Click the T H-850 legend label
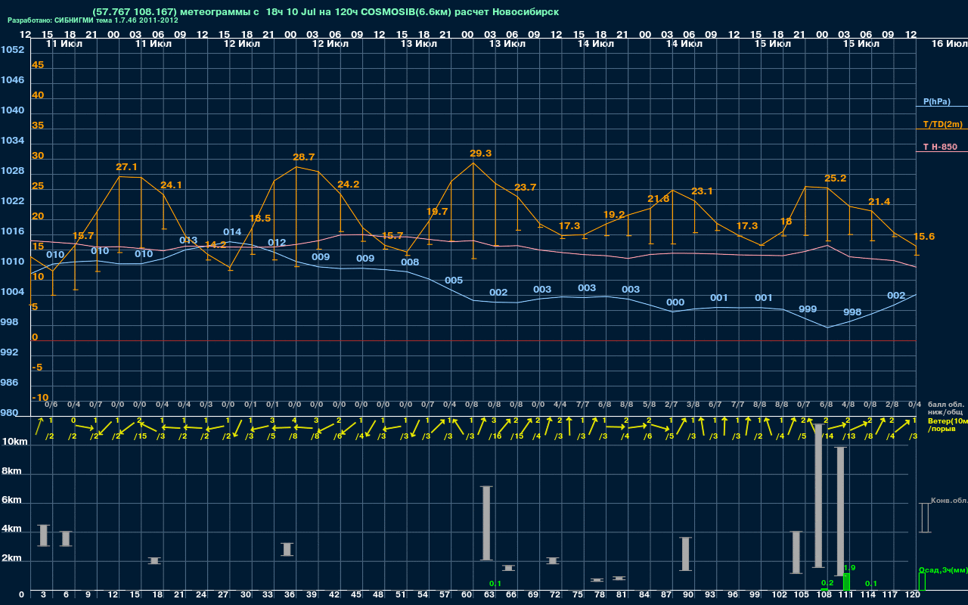This screenshot has height=605, width=968. click(x=939, y=147)
